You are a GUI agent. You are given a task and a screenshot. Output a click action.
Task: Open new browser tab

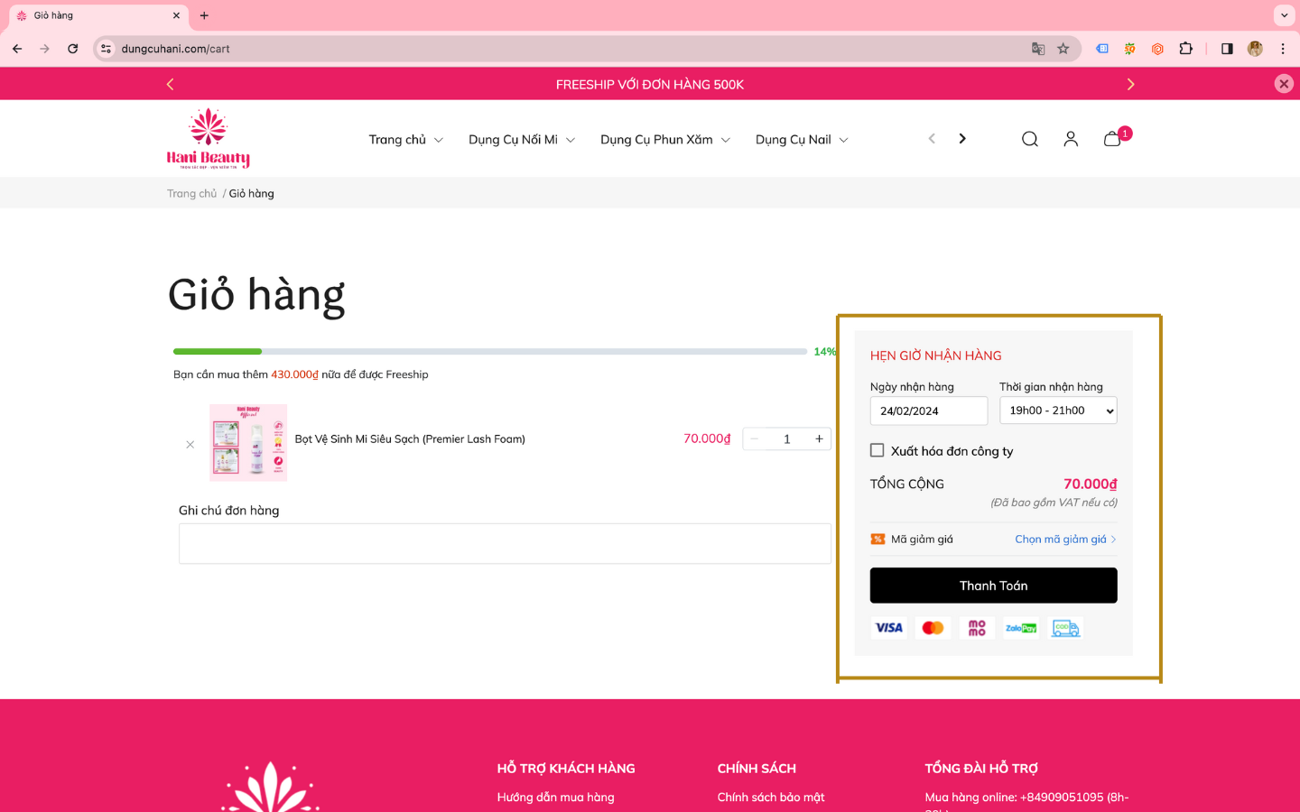click(x=204, y=15)
